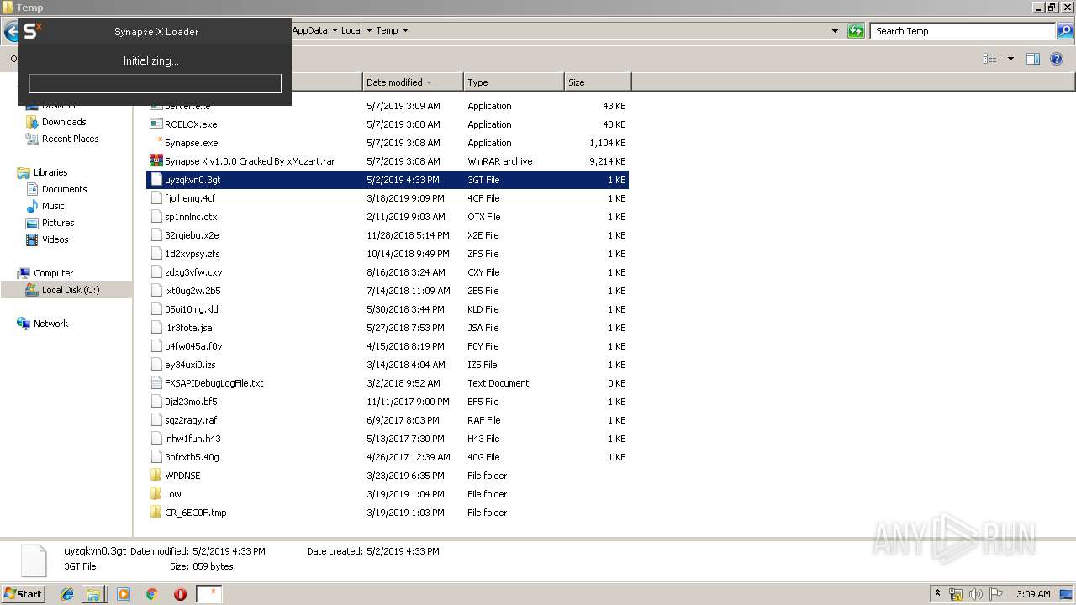This screenshot has height=605, width=1076.
Task: Select the CR_6EC0F.tmp folder icon
Action: pyautogui.click(x=156, y=513)
